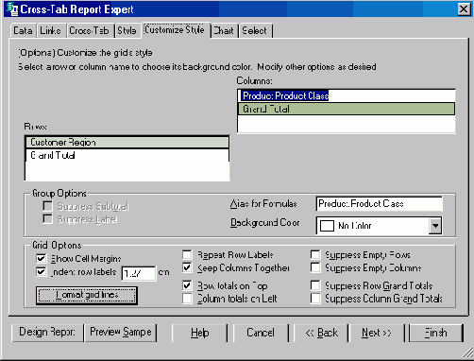Click the Format grid lines button
Image resolution: width=474 pixels, height=361 pixels.
point(87,295)
